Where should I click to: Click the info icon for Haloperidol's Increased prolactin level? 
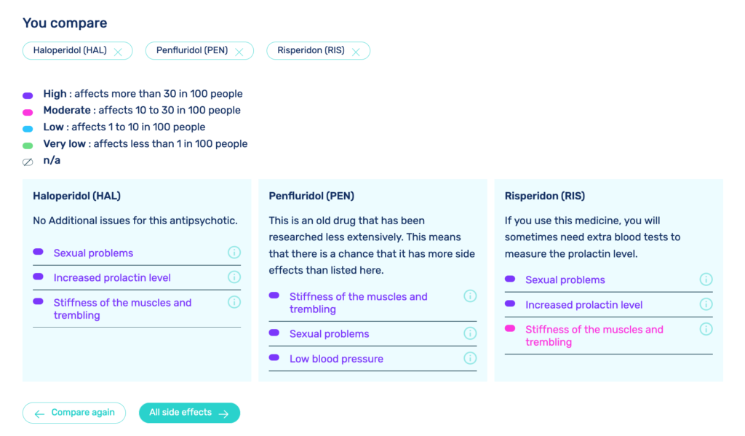(x=234, y=277)
